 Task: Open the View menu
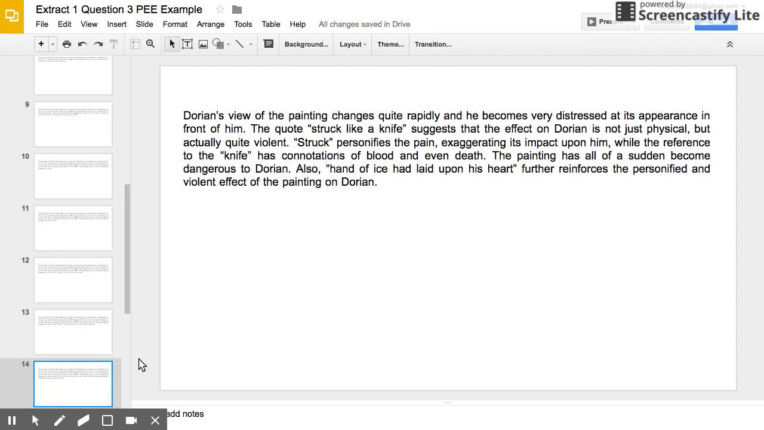89,24
